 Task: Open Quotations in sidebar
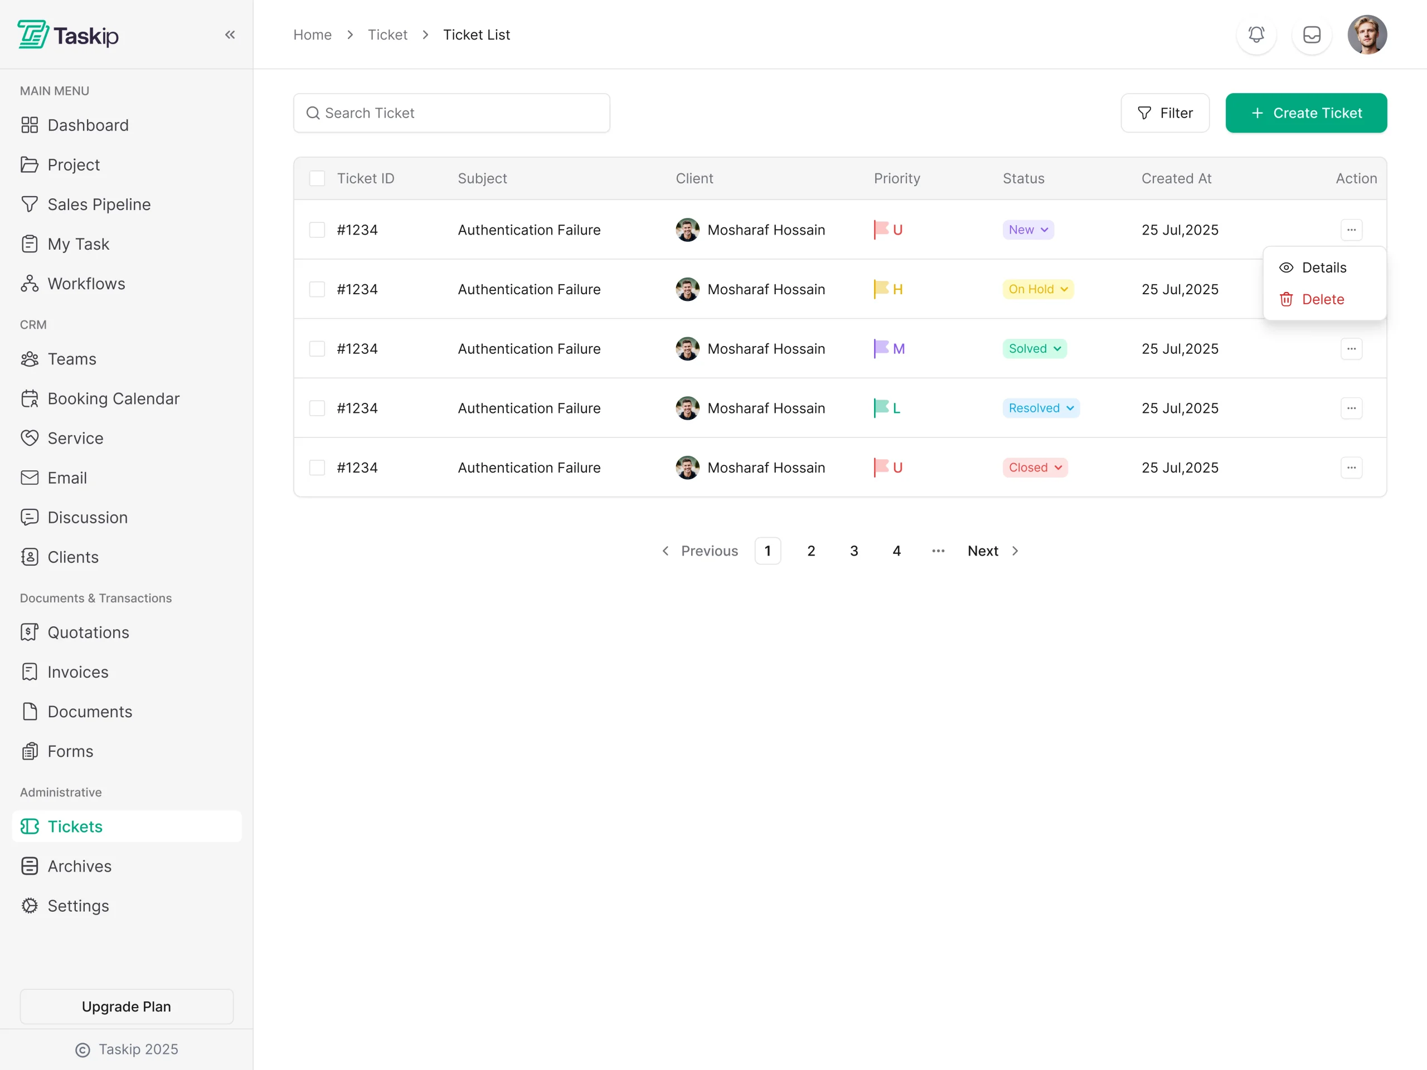[x=88, y=632]
